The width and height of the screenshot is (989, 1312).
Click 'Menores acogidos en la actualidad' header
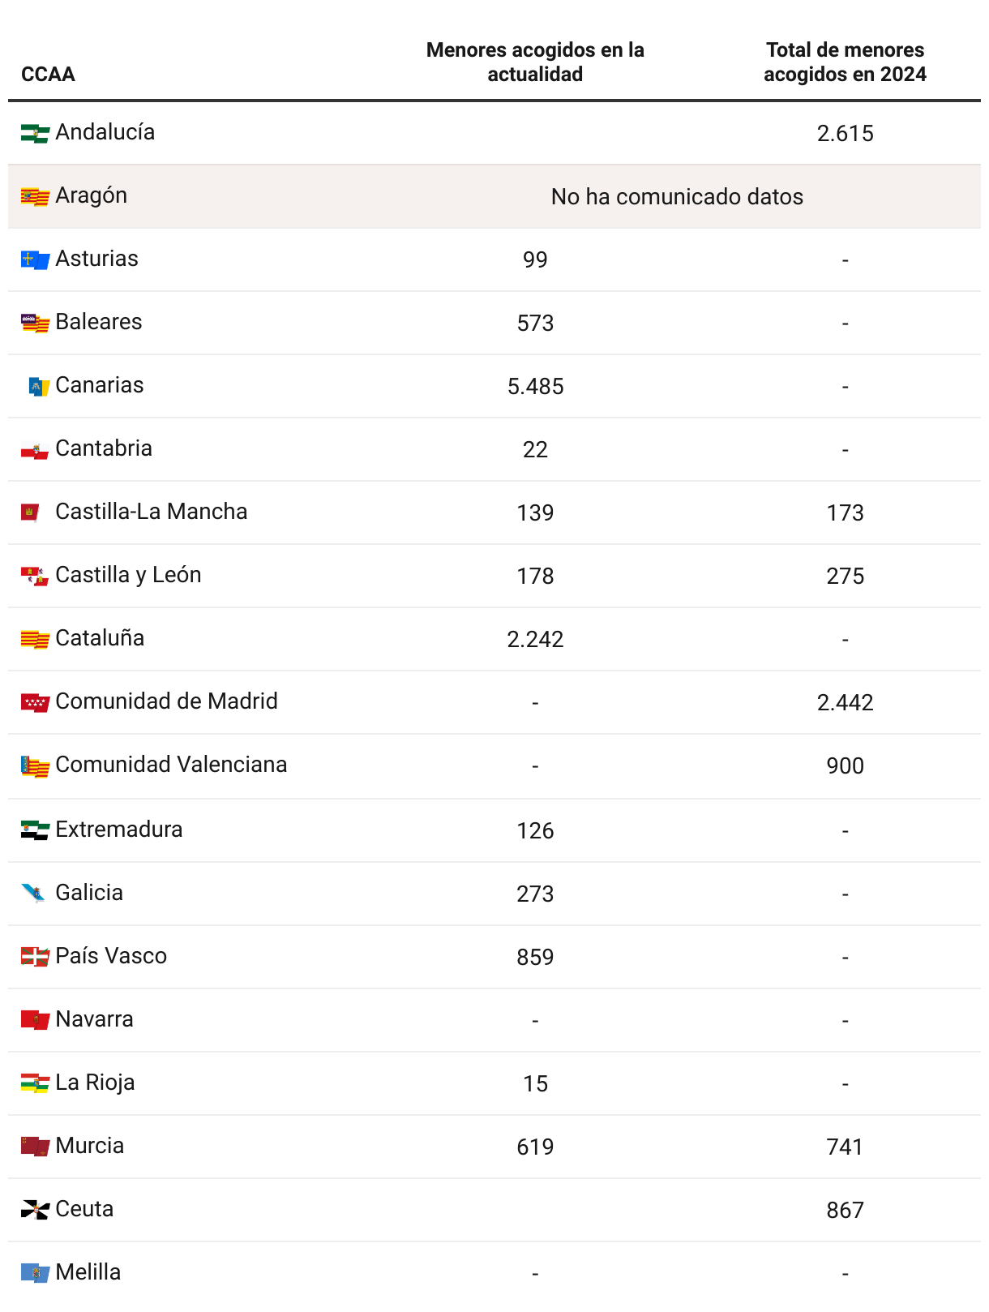(535, 62)
